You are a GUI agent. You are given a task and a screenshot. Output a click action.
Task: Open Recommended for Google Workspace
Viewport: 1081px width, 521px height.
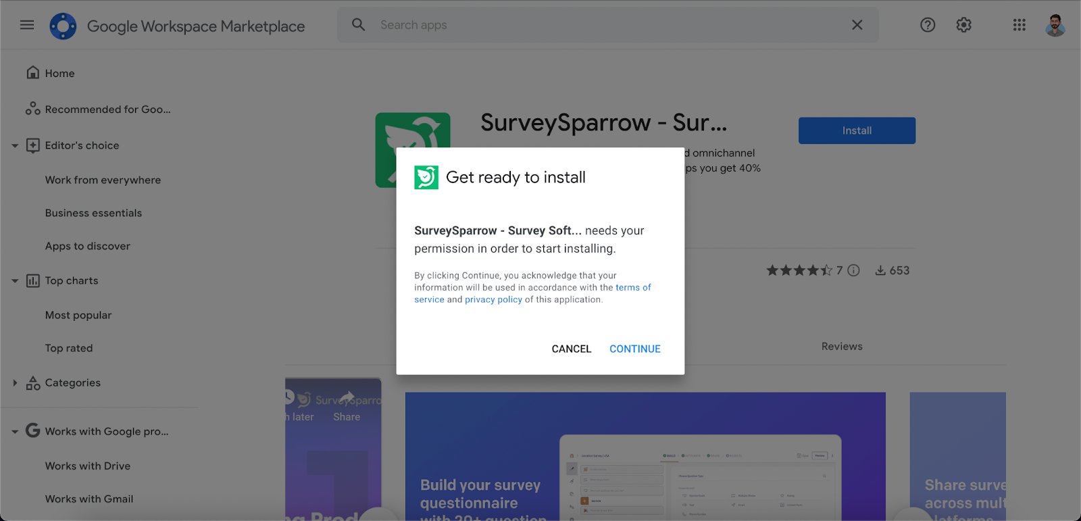click(107, 109)
